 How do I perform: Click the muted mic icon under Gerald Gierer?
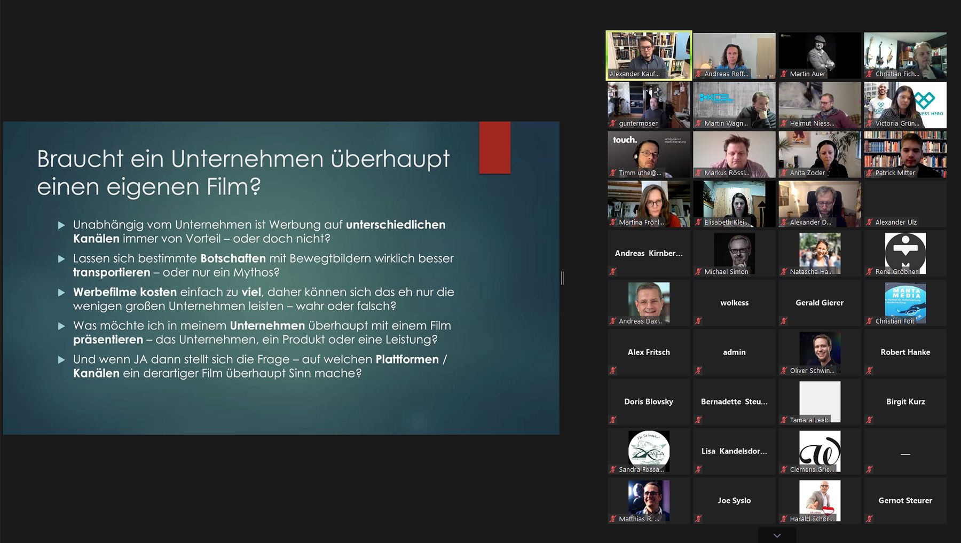tap(784, 321)
